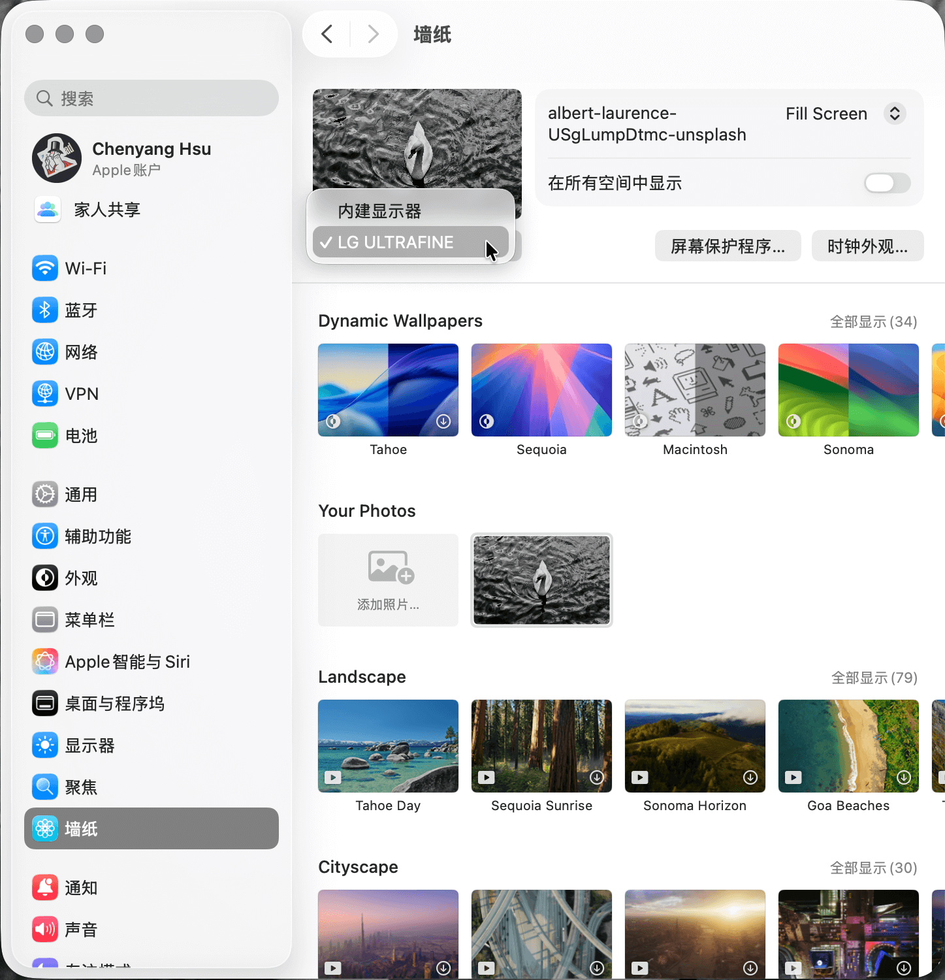The width and height of the screenshot is (945, 980).
Task: Click the Add Photo tile
Action: tap(388, 580)
